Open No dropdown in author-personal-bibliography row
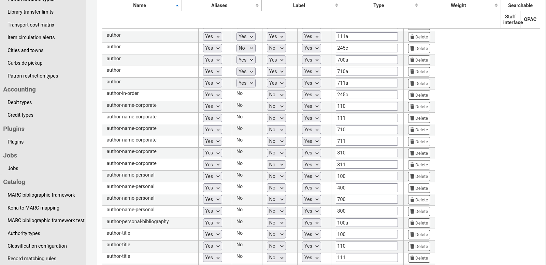546x265 pixels. [x=276, y=223]
